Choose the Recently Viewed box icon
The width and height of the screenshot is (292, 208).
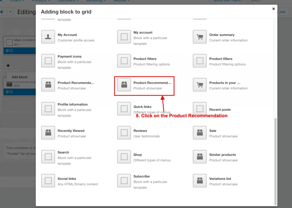(x=48, y=133)
